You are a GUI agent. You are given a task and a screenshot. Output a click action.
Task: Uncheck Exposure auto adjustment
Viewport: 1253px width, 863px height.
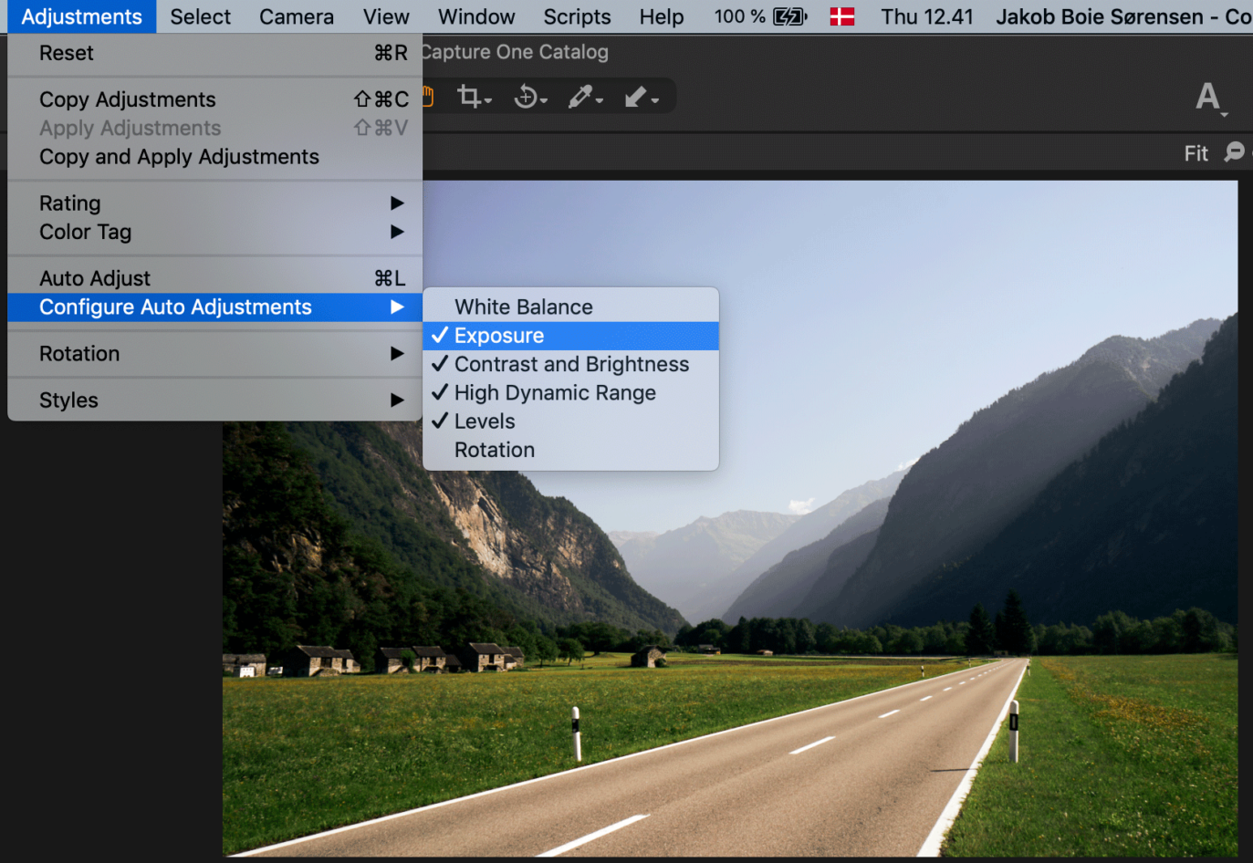click(499, 336)
